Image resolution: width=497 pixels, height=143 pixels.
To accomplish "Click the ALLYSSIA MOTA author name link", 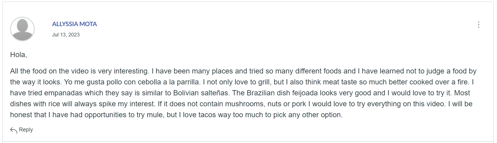I will pos(74,24).
